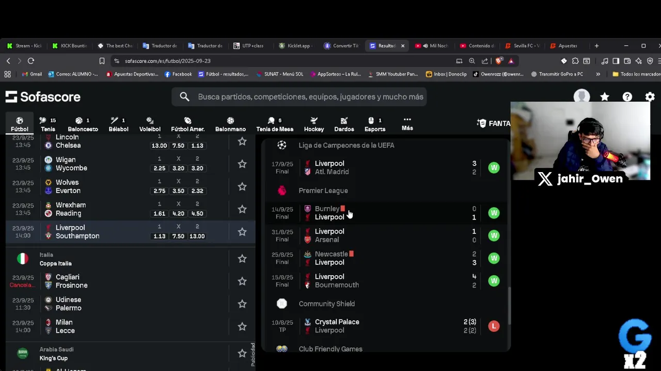This screenshot has width=661, height=371.
Task: Click the Italy flag icon
Action: [23, 259]
